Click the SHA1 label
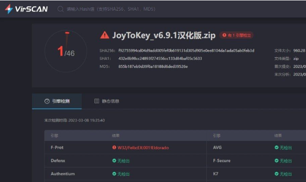The width and height of the screenshot is (306, 182). pyautogui.click(x=105, y=58)
